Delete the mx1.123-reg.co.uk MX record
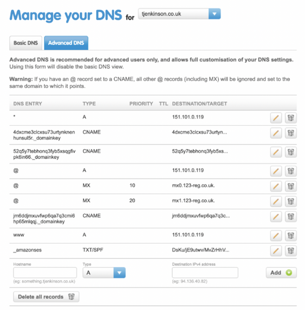Viewport: 305px width, 314px height. tap(291, 201)
